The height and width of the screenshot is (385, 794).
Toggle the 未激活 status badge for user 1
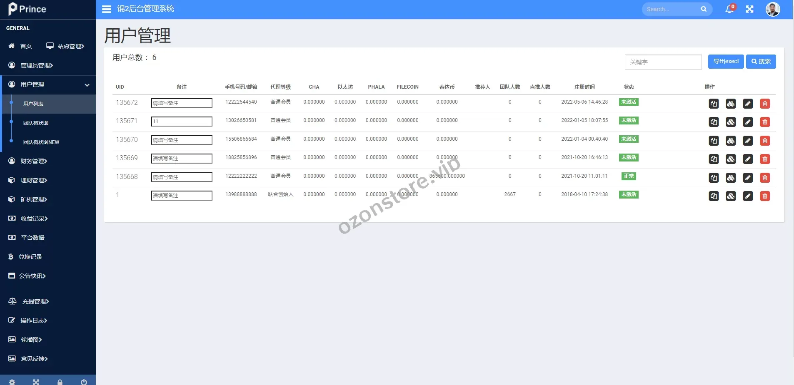click(x=629, y=194)
